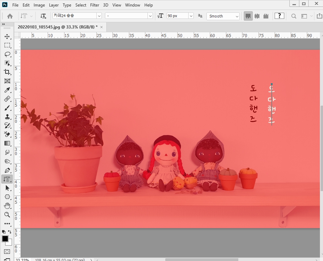The image size is (323, 261).
Task: Close the 20220103_105545.jpg document tab
Action: click(x=101, y=27)
